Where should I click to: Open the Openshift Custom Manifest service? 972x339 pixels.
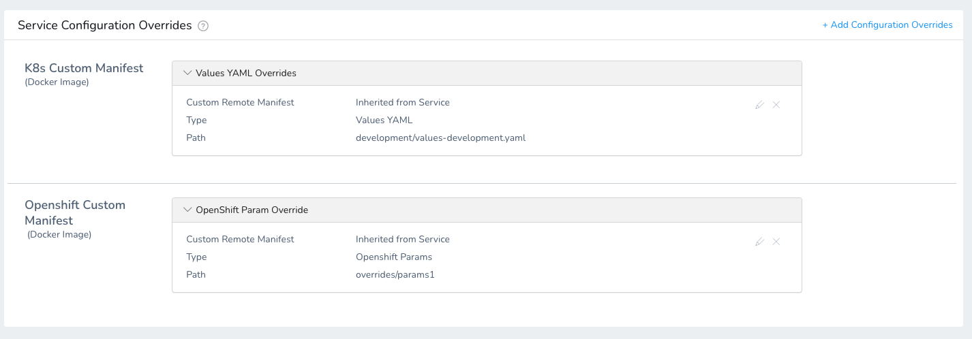click(75, 212)
